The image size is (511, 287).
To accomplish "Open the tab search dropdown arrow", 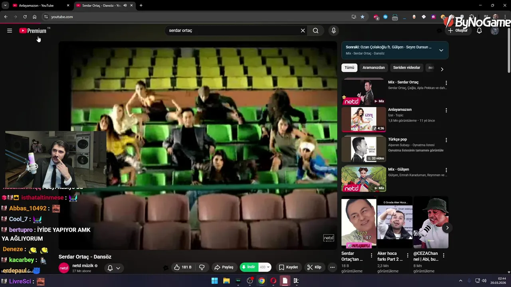I will click(x=5, y=6).
